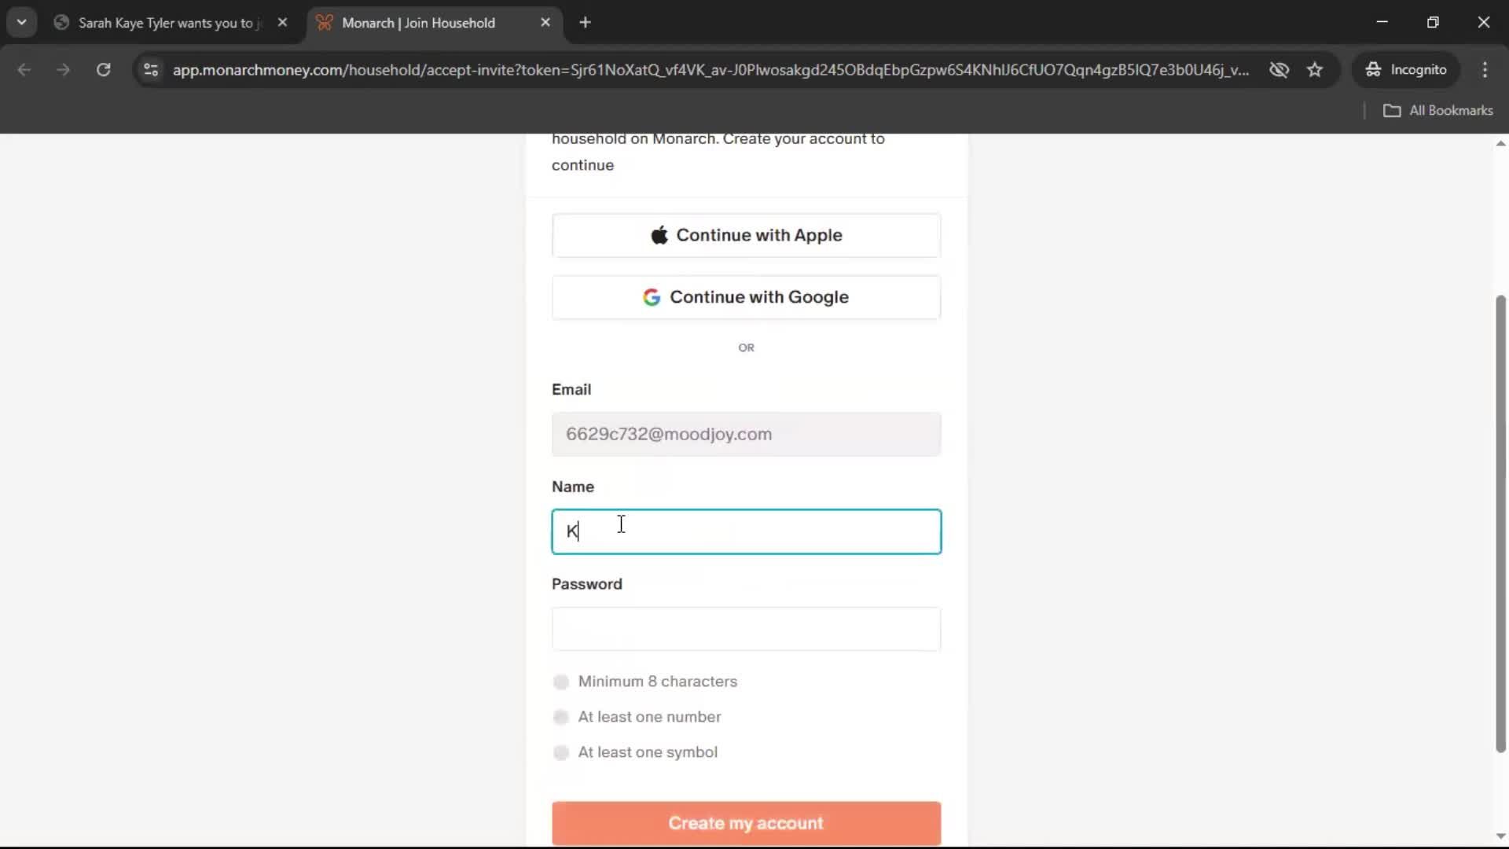1509x849 pixels.
Task: Click the vertical page scrollbar
Action: [1500, 523]
